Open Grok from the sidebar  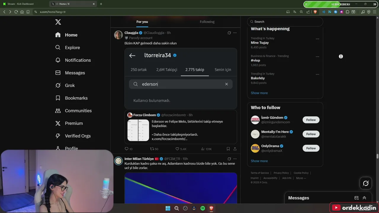[x=65, y=85]
